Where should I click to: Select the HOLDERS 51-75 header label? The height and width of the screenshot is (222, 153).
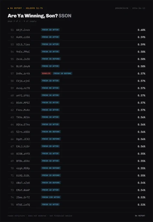point(34,8)
